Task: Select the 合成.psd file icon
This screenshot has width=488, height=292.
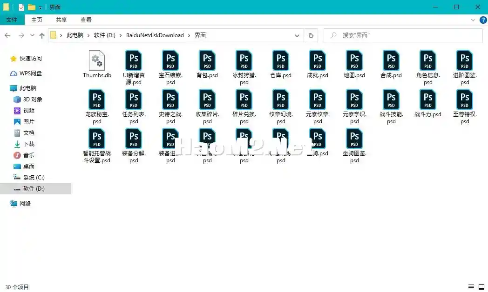Action: point(391,60)
